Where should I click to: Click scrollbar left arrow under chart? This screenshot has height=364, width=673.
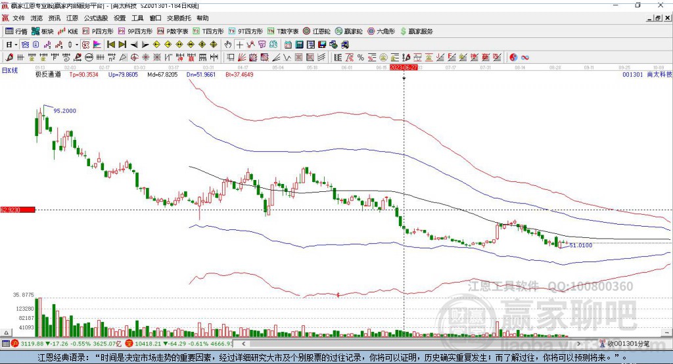click(244, 344)
